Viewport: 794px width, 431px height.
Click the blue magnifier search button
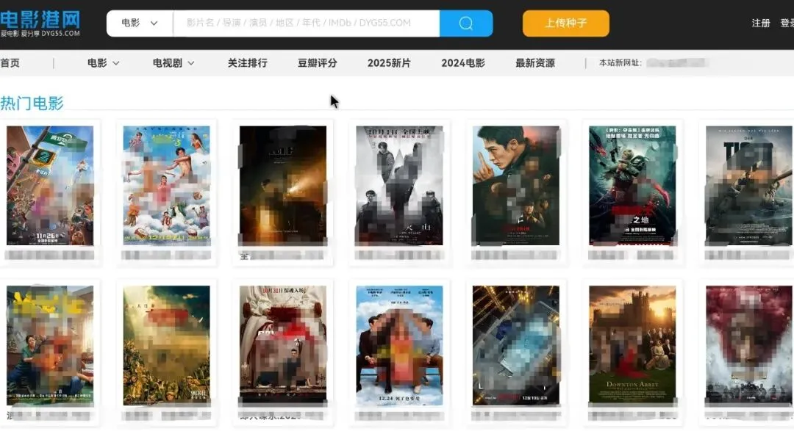pos(466,23)
